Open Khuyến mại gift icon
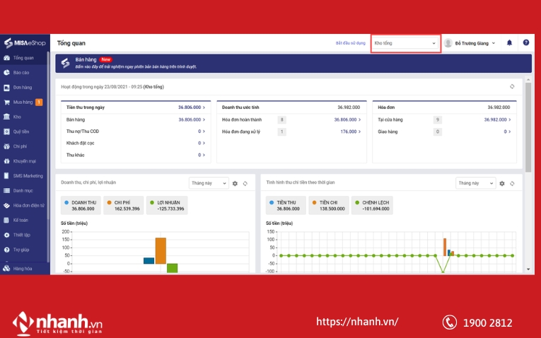The width and height of the screenshot is (541, 338). [x=6, y=161]
